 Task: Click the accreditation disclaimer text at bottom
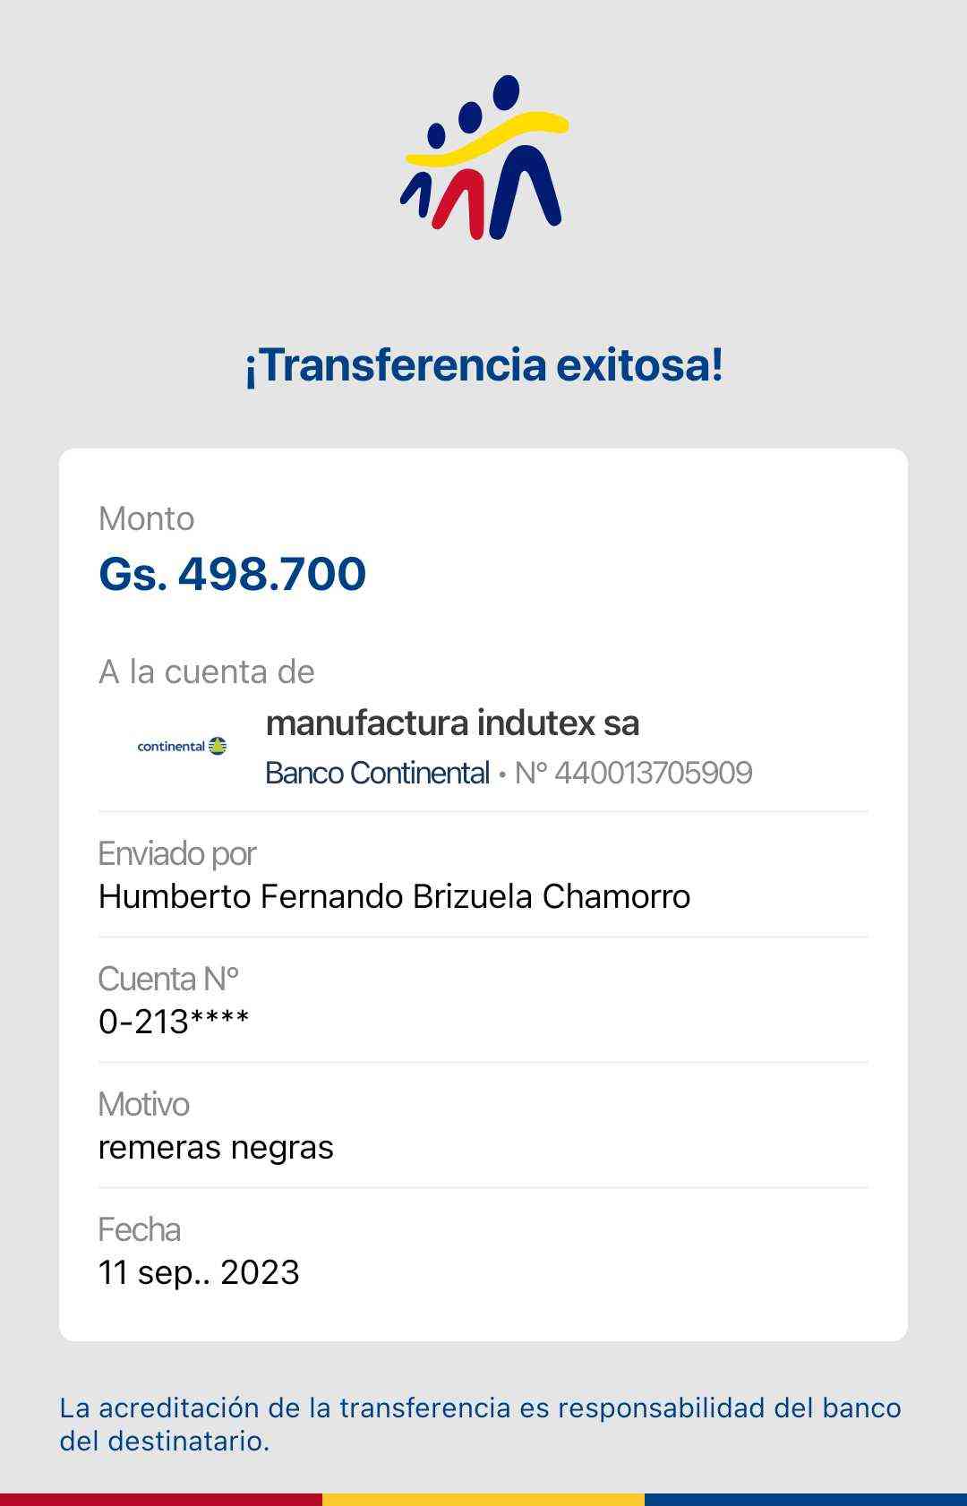coord(480,1424)
